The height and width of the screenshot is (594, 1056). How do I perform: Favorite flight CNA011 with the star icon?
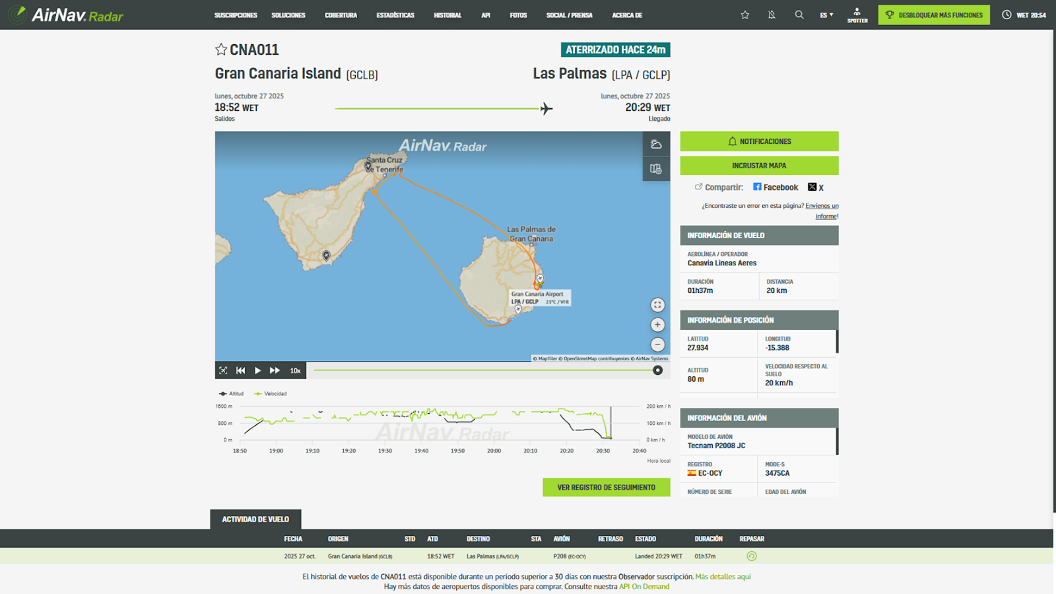pyautogui.click(x=221, y=49)
